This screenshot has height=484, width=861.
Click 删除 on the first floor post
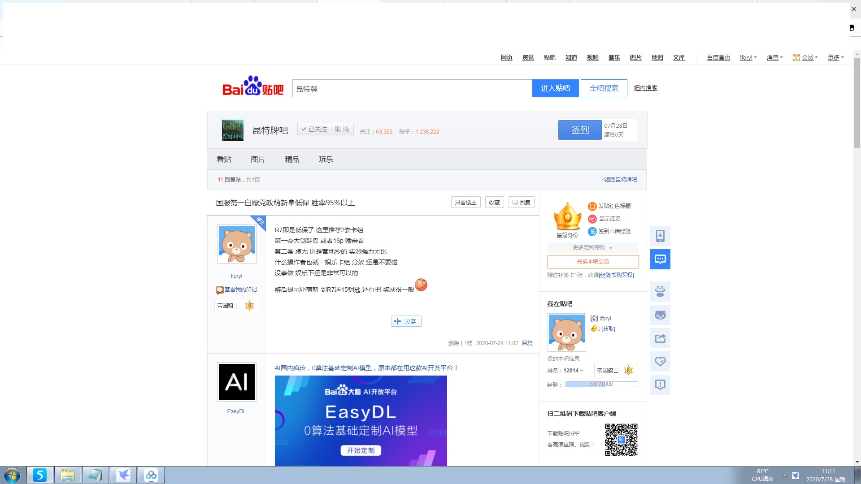pos(453,343)
